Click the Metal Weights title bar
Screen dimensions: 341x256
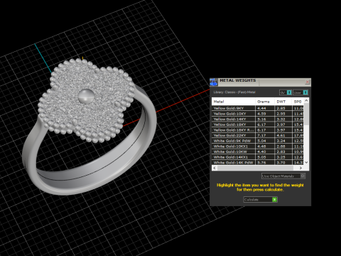(x=261, y=82)
